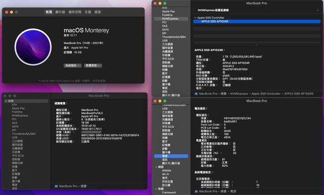Select FireWire in the 硬體概覽 window sidebar
Viewport: 324px width, 195px height.
coord(17,112)
